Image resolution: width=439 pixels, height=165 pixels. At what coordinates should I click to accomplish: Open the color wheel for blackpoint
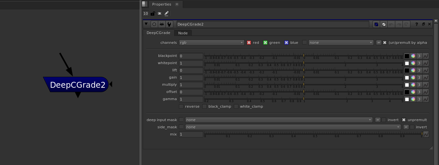coord(413,56)
